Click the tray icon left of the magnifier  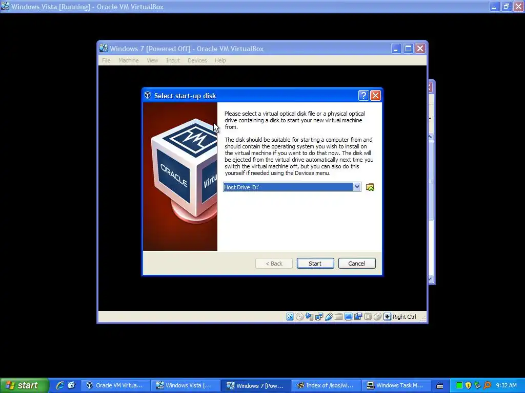click(x=477, y=385)
